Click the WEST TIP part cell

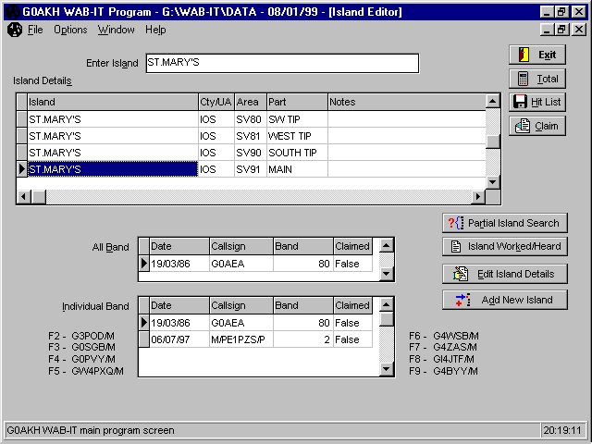point(297,136)
